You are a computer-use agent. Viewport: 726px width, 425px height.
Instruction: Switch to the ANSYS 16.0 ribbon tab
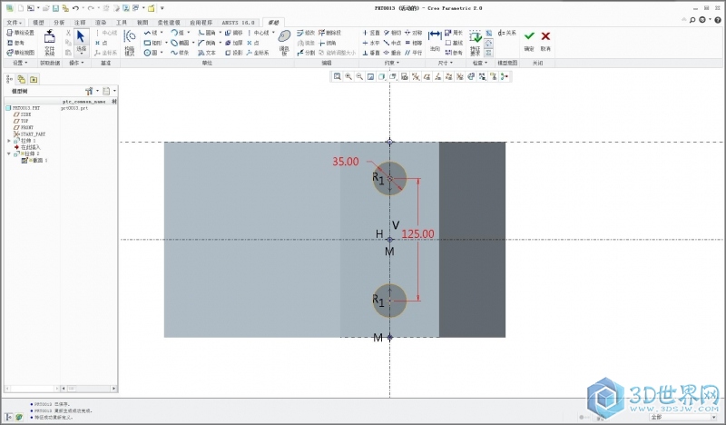(x=238, y=22)
